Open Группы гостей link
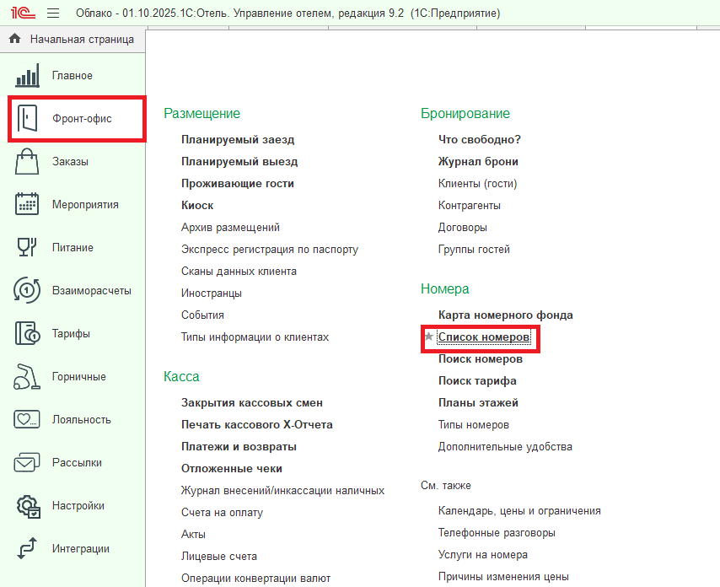 pos(475,250)
